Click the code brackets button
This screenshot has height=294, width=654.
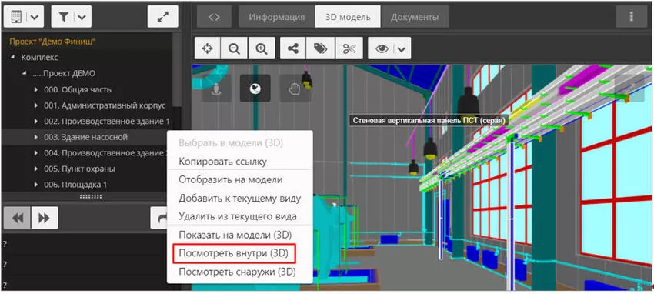(214, 17)
